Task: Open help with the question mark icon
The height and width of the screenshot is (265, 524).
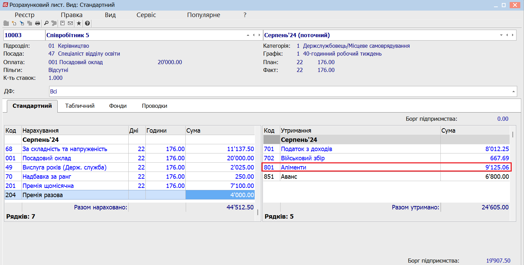Action: coord(87,23)
